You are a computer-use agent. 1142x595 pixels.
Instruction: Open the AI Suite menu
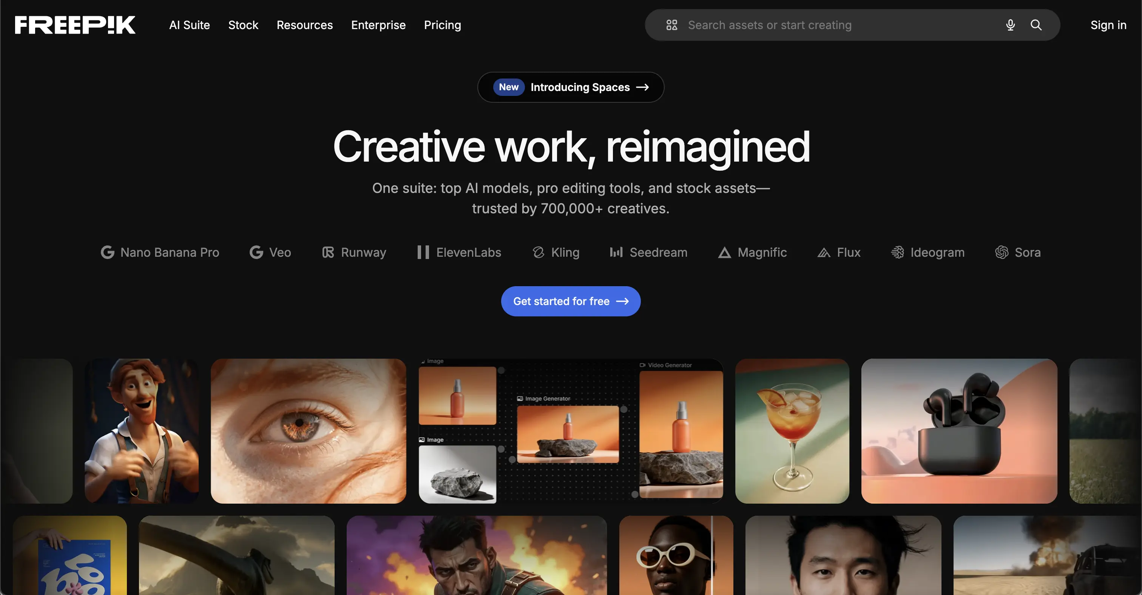coord(189,25)
